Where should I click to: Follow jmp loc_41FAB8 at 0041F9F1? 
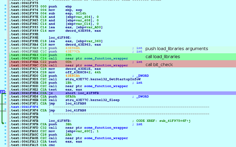[x=76, y=103]
